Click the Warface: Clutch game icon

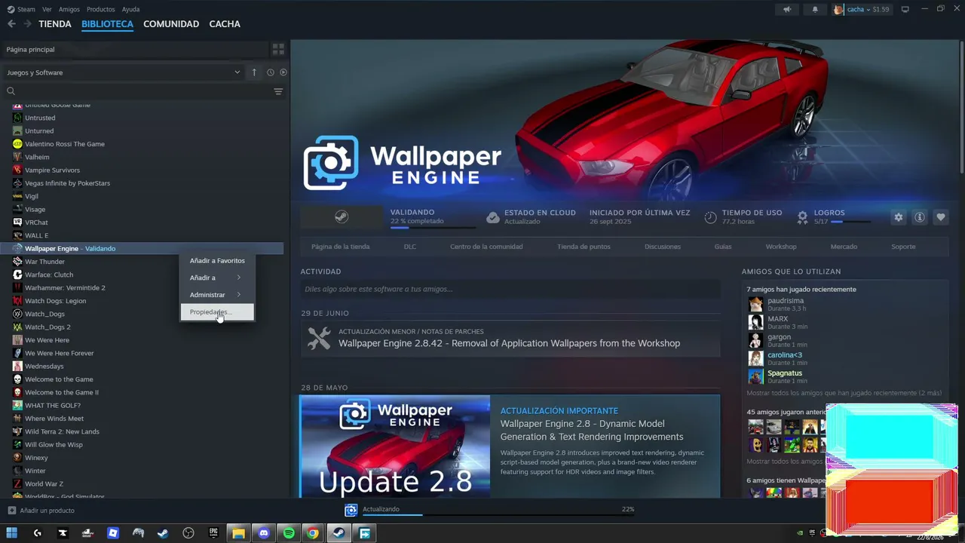(17, 275)
